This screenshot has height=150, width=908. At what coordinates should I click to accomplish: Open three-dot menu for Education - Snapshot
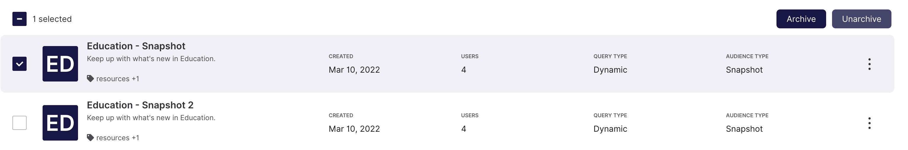869,64
